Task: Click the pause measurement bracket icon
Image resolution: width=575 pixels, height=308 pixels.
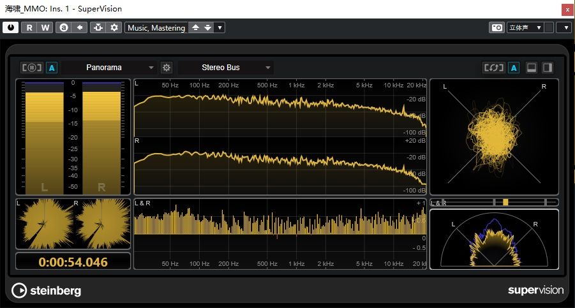Action: click(x=32, y=68)
